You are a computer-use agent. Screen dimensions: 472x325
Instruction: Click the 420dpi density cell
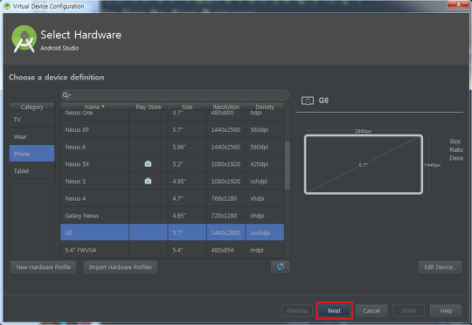265,164
